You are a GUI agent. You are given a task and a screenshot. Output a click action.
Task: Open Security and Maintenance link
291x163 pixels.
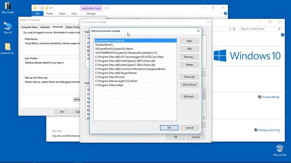point(66,136)
